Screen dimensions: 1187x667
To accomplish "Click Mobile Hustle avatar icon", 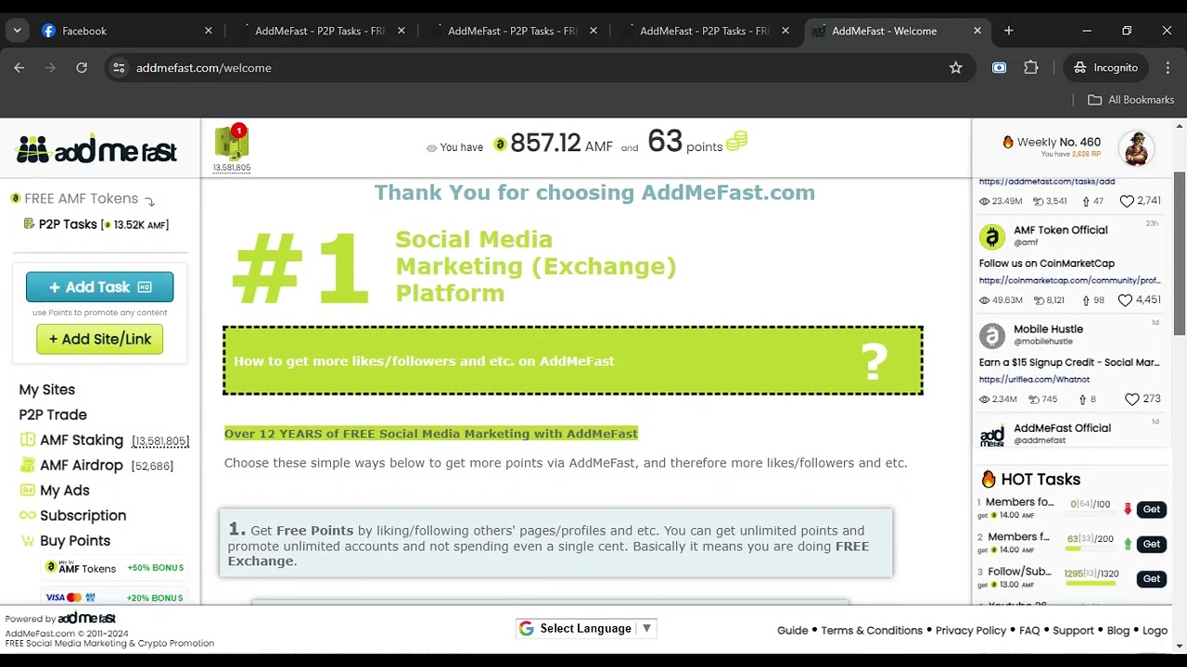I will pos(992,335).
